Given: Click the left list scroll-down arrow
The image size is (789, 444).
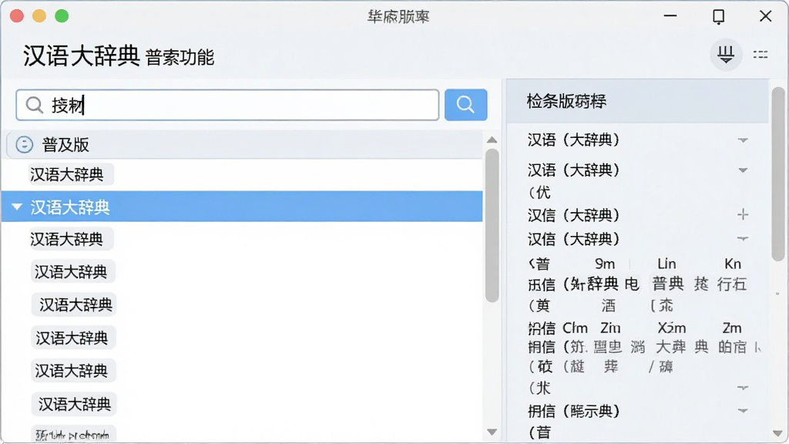Looking at the screenshot, I should coord(492,432).
